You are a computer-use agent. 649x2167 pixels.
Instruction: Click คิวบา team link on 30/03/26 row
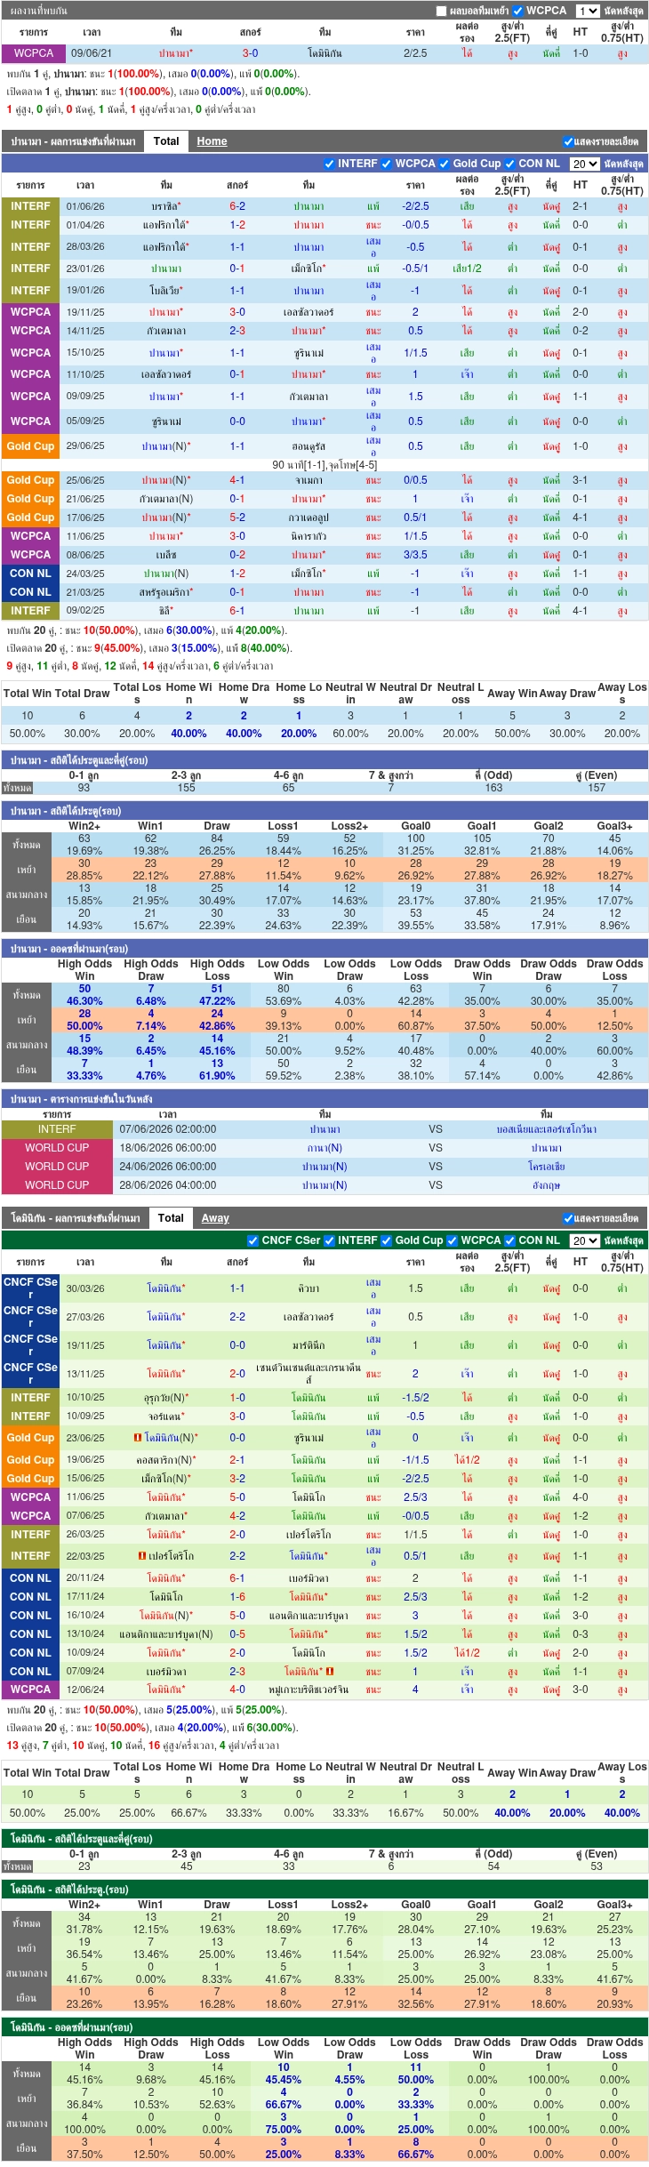point(308,1288)
